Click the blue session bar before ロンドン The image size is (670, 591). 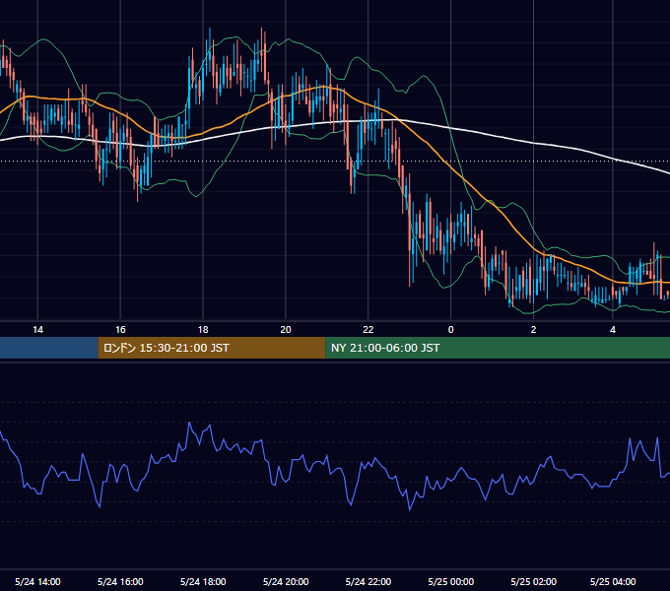click(49, 348)
